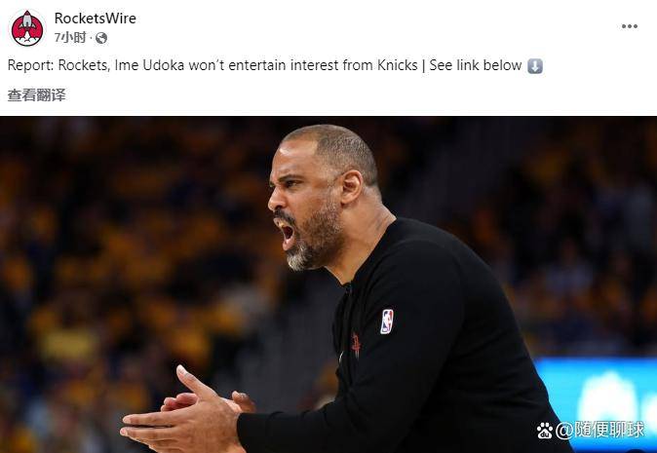657x453 pixels.
Task: Click the down-arrow emoji after the caption
Action: (534, 65)
